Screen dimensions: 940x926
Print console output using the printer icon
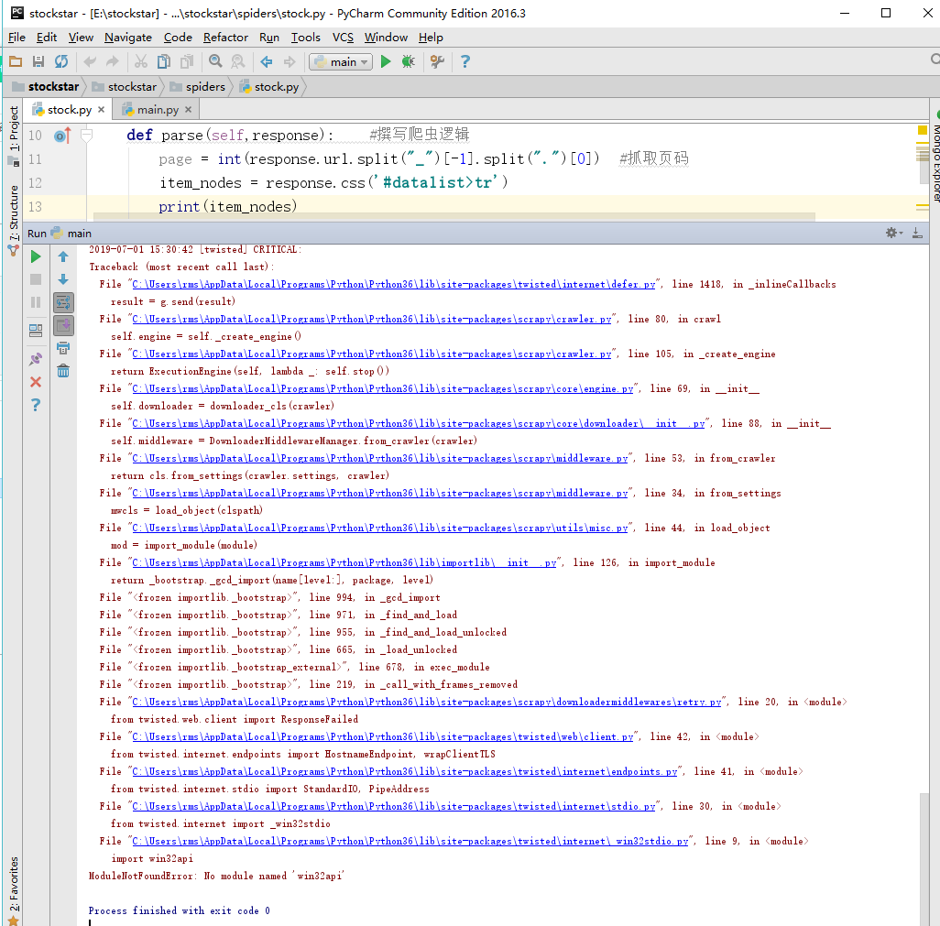click(63, 348)
